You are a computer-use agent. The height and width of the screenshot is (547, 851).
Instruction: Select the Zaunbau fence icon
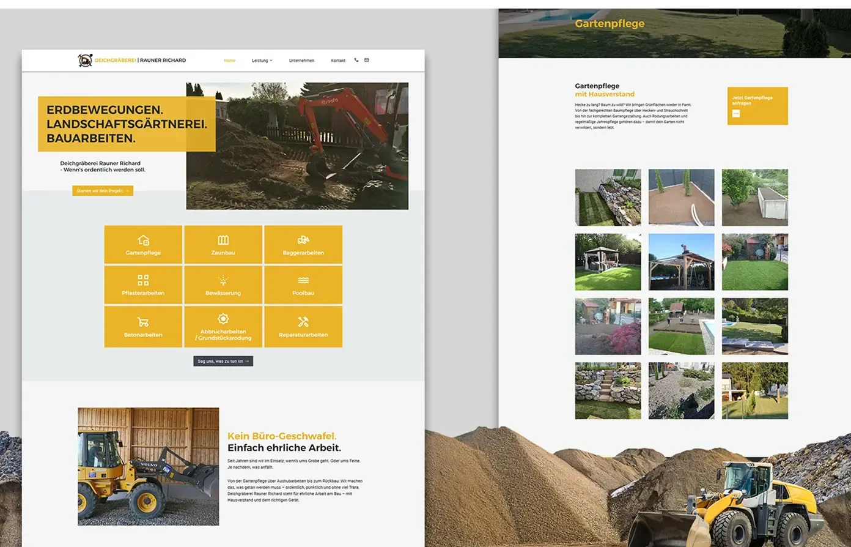223,240
